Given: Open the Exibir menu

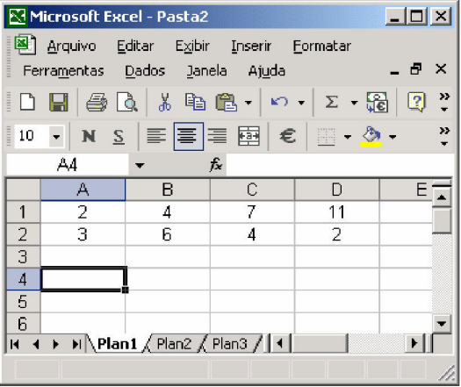Looking at the screenshot, I should 192,47.
